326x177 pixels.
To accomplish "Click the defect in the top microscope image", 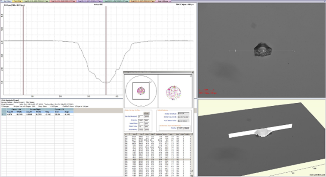I will 262,50.
